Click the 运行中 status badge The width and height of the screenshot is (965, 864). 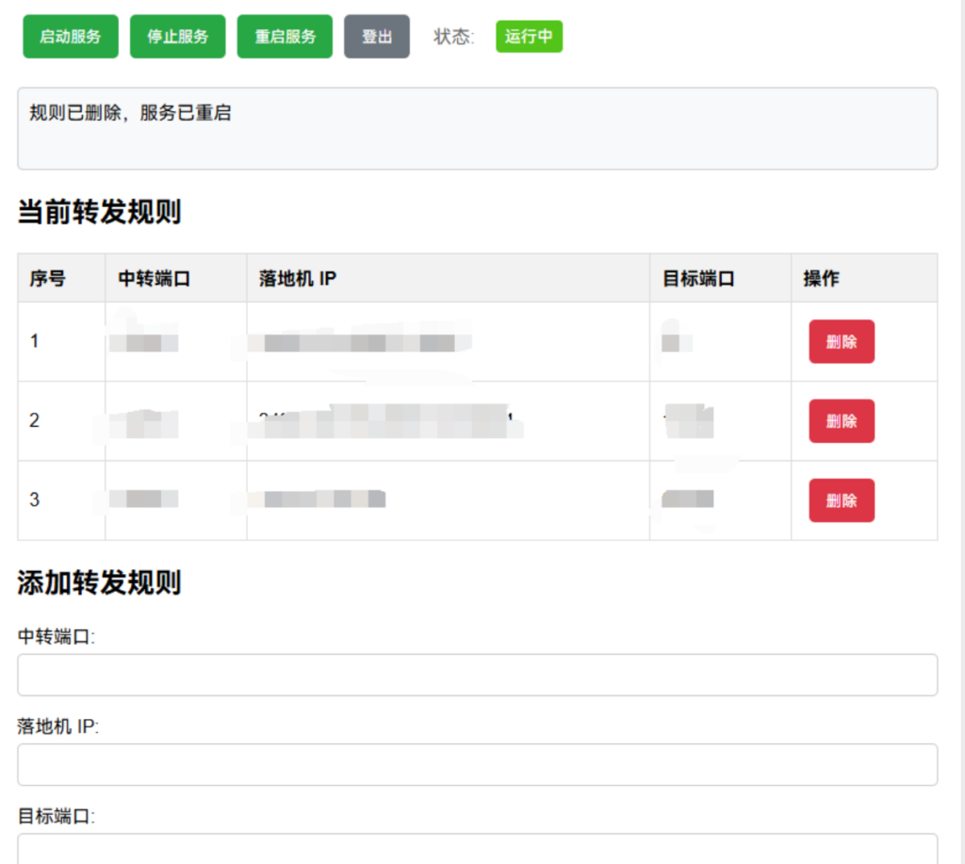529,37
